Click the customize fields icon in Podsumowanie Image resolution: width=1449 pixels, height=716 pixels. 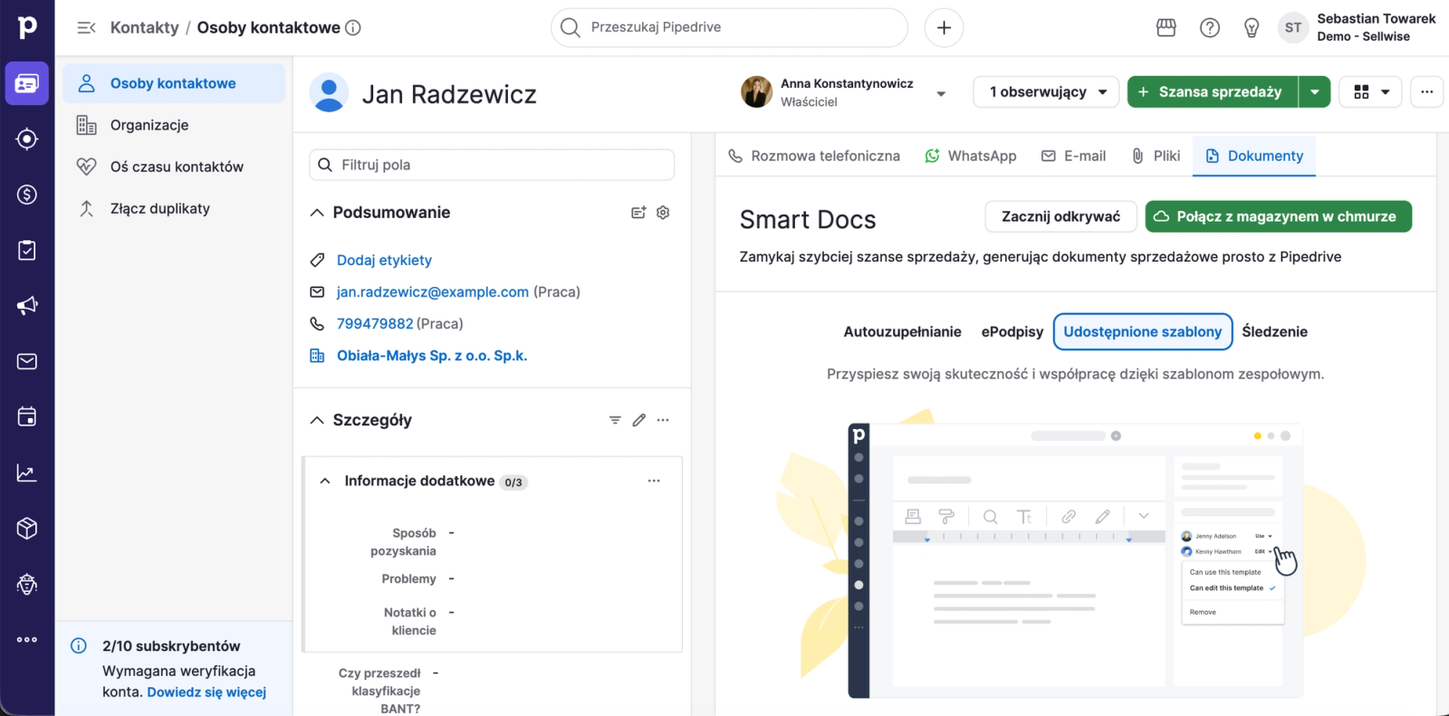pyautogui.click(x=638, y=212)
